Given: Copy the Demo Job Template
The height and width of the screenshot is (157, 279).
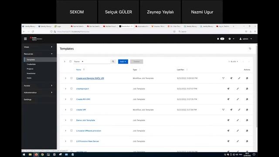Looking at the screenshot, I should [x=247, y=120].
